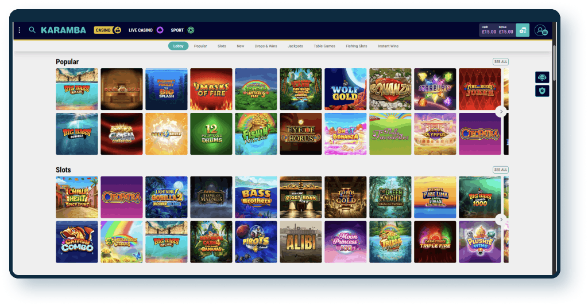
Task: Switch to the Instant Wins tab
Action: pyautogui.click(x=388, y=46)
